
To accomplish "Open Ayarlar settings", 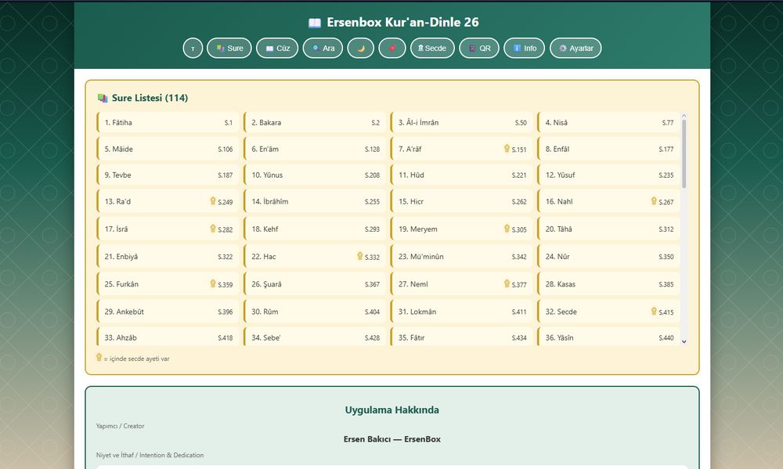I will pos(576,49).
